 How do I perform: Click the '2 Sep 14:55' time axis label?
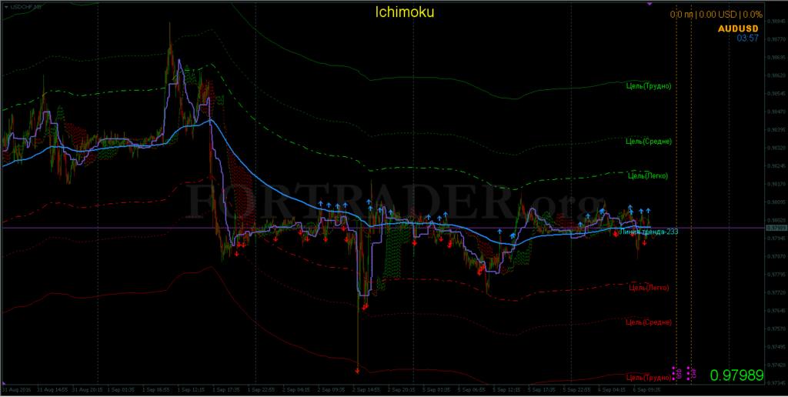(x=366, y=389)
